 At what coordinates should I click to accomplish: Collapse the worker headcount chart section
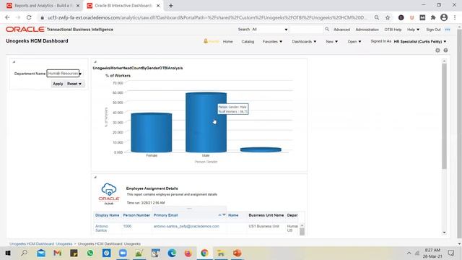pyautogui.click(x=95, y=62)
